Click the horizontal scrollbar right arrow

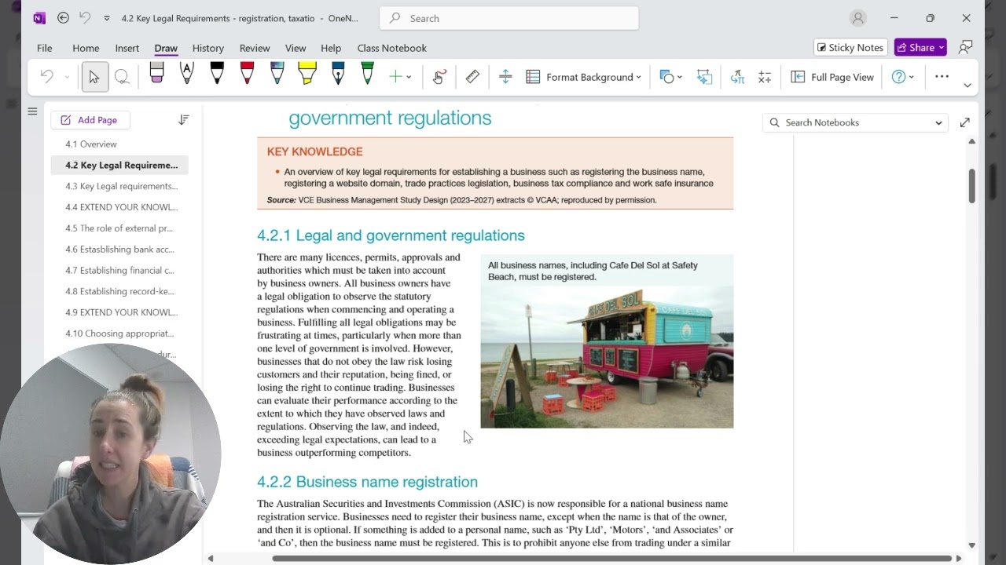[x=959, y=558]
